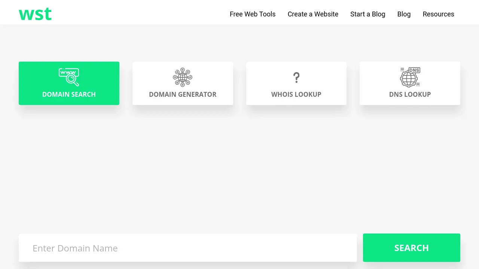Screen dimensions: 479x269
Task: Click the DNS Lookup globe icon
Action: click(x=410, y=77)
